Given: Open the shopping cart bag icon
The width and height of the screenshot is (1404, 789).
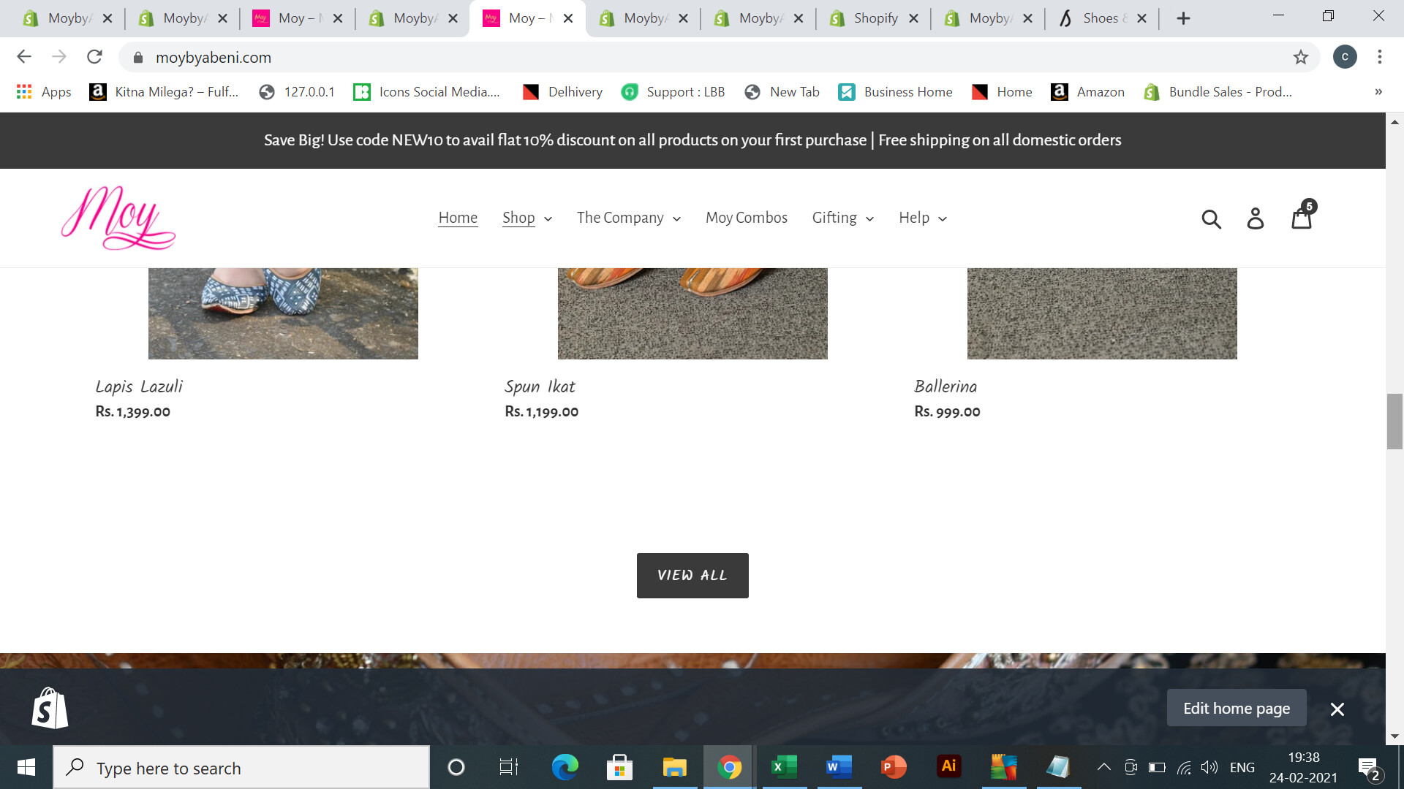Looking at the screenshot, I should point(1302,218).
